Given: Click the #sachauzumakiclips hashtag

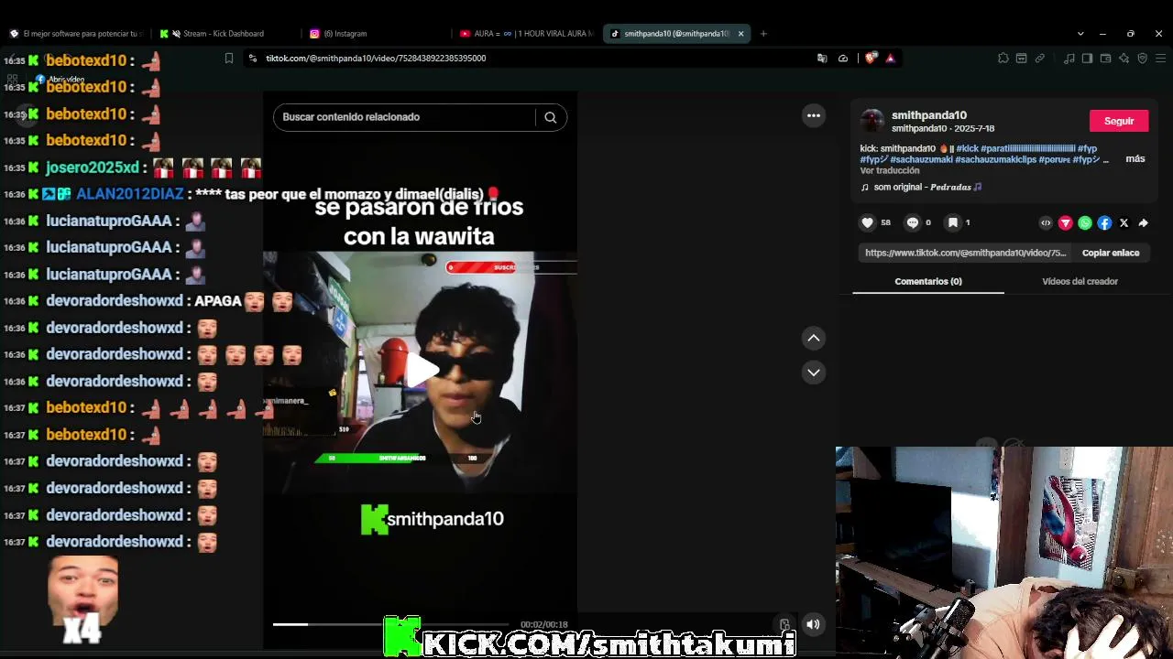Looking at the screenshot, I should click(995, 159).
